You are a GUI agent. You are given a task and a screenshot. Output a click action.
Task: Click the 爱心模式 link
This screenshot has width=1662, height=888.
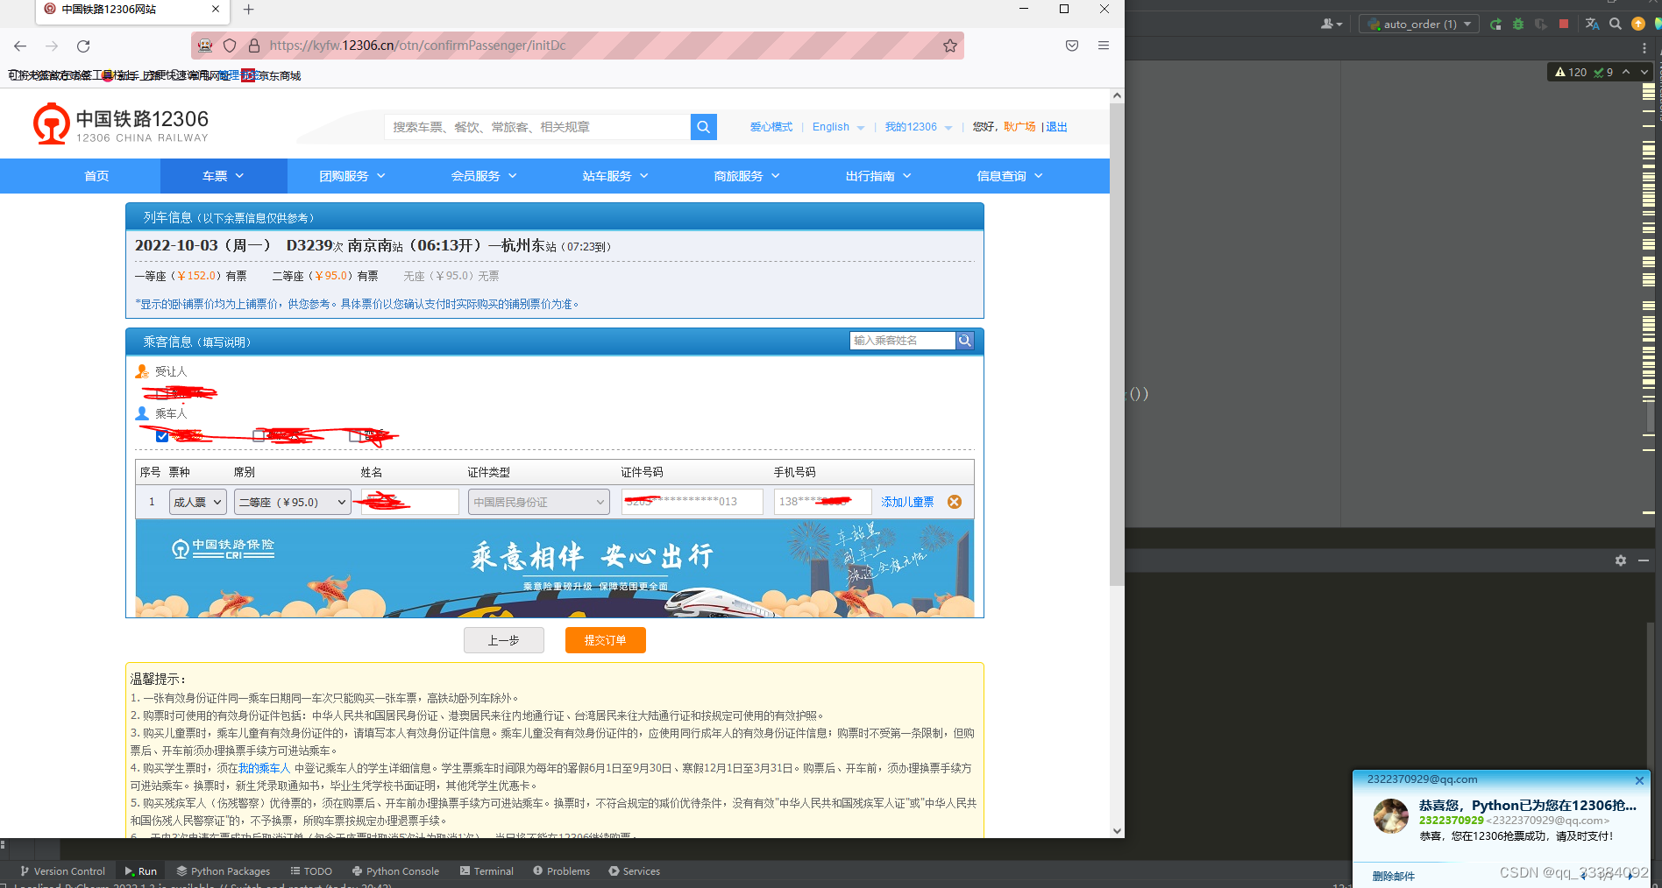[x=771, y=127]
